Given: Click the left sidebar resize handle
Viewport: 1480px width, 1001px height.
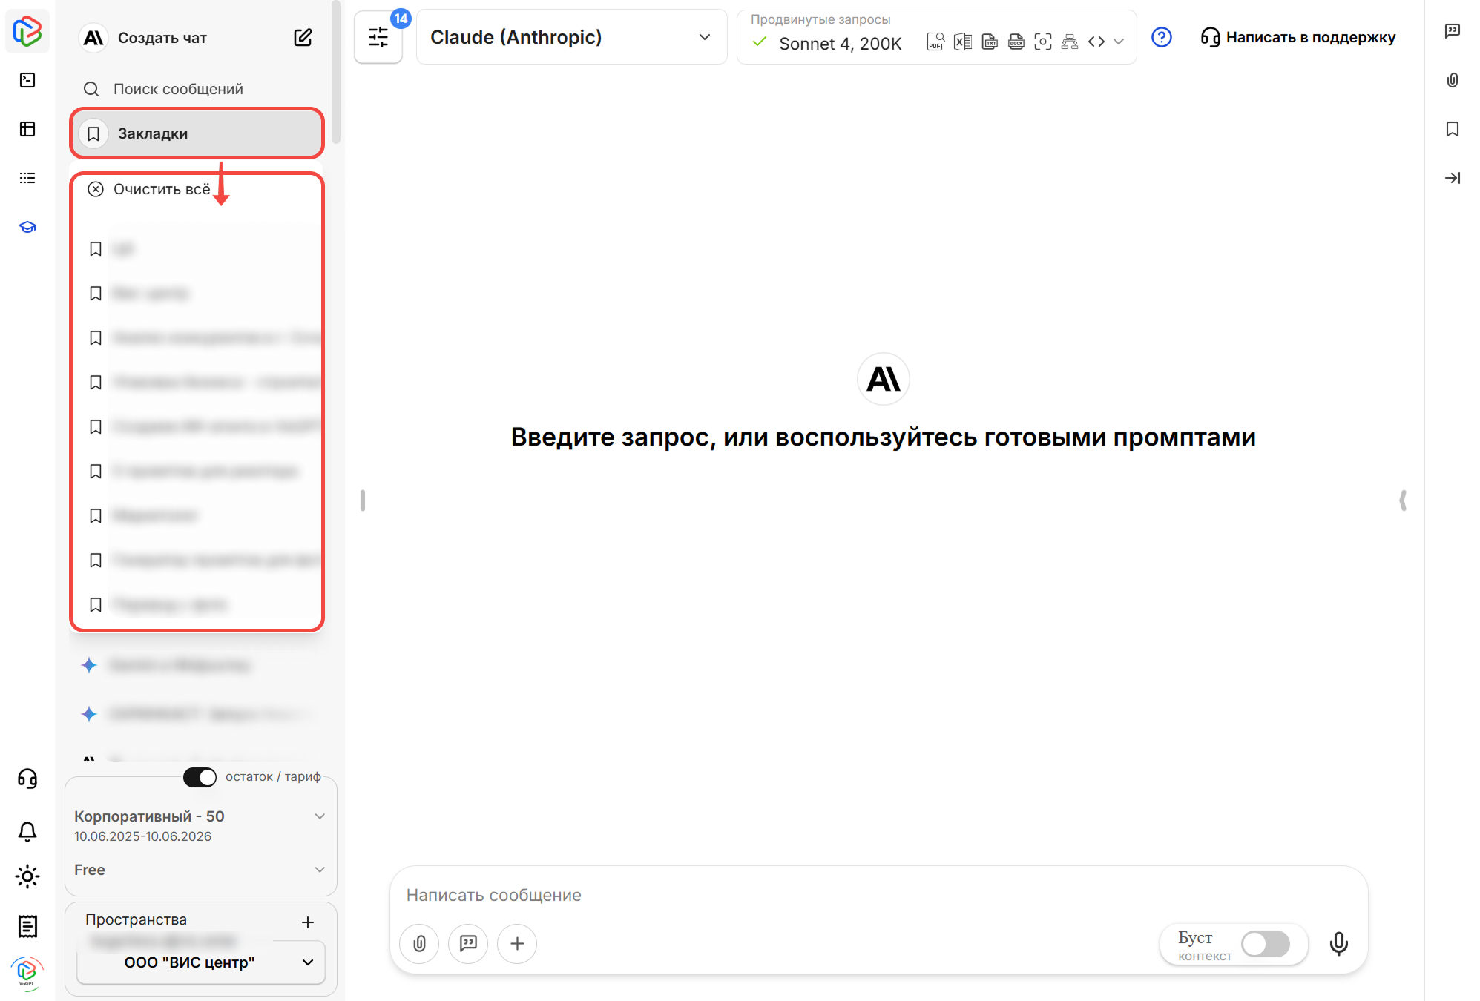Looking at the screenshot, I should 363,500.
